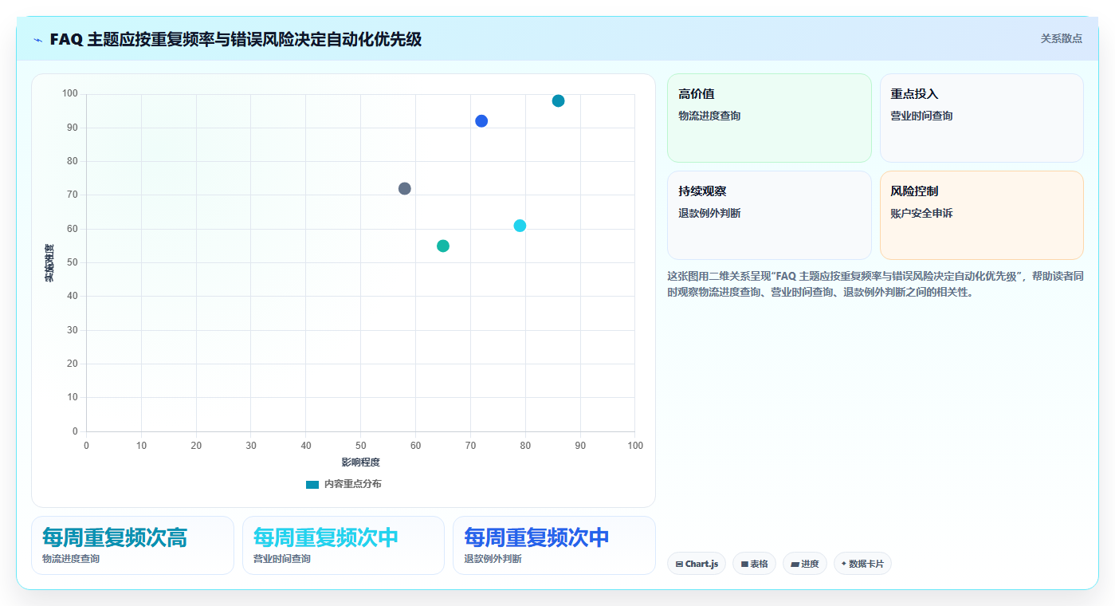Viewport: 1115px width, 606px height.
Task: Click the 100 tick on the y-axis
Action: point(70,94)
